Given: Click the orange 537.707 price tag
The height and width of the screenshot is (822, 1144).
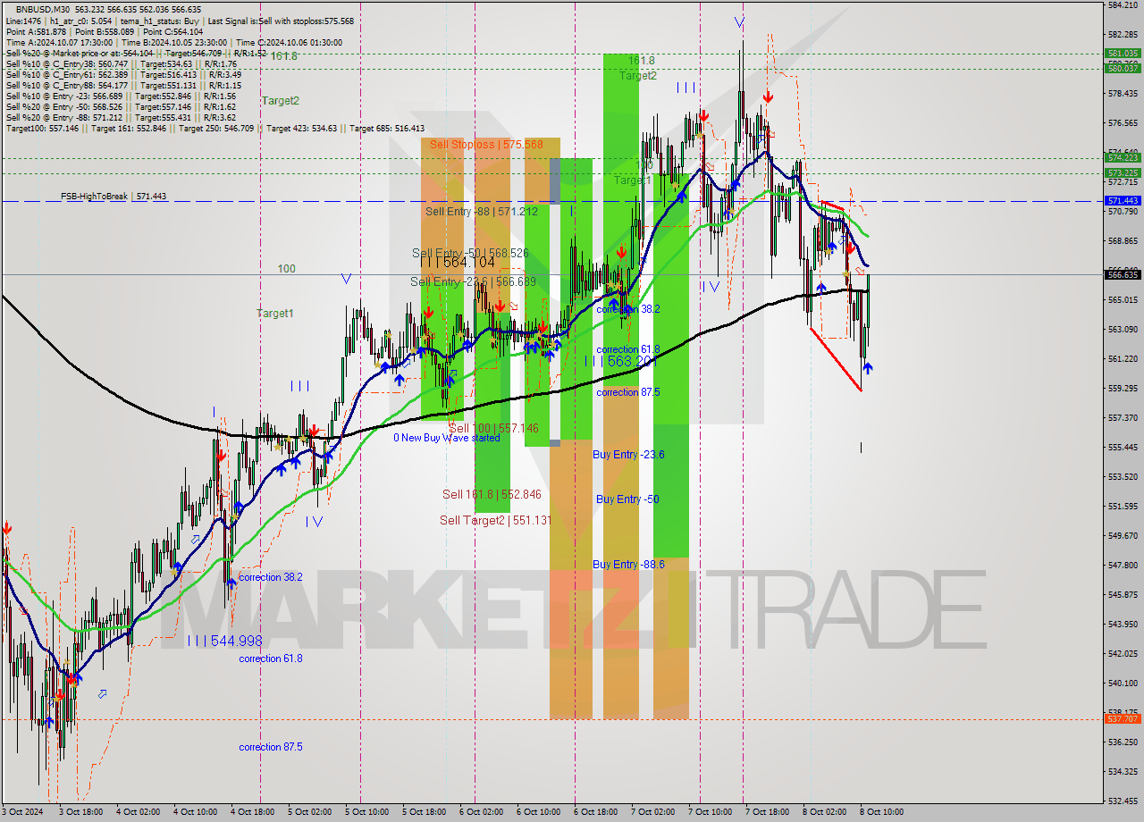Looking at the screenshot, I should coord(1123,718).
